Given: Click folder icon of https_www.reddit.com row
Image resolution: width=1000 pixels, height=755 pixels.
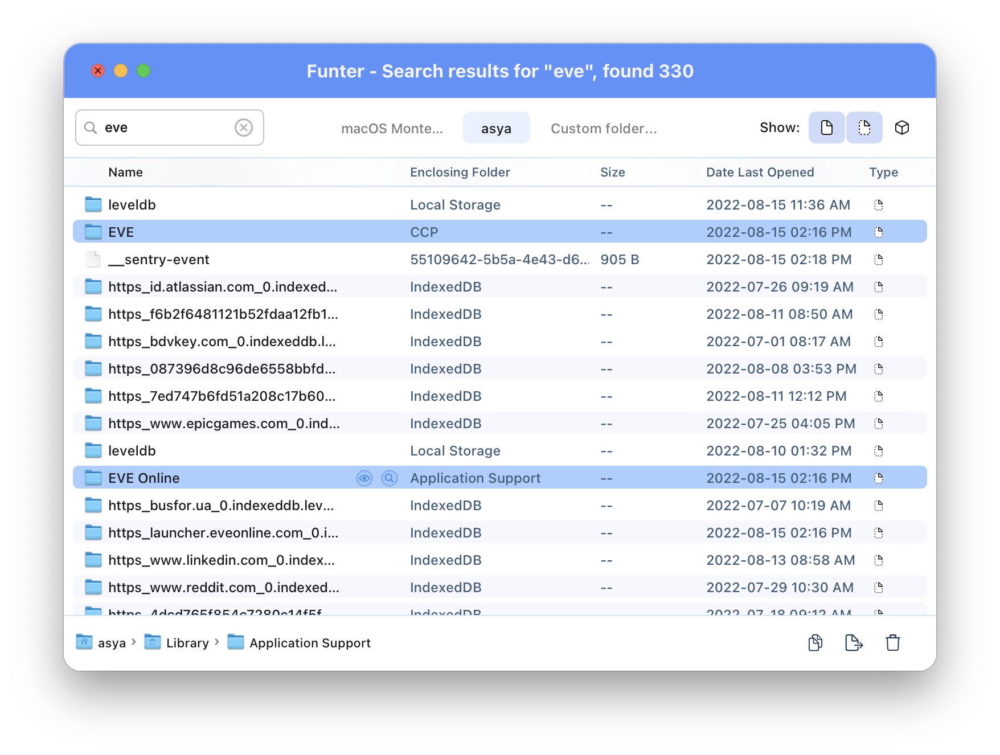Looking at the screenshot, I should tap(93, 587).
